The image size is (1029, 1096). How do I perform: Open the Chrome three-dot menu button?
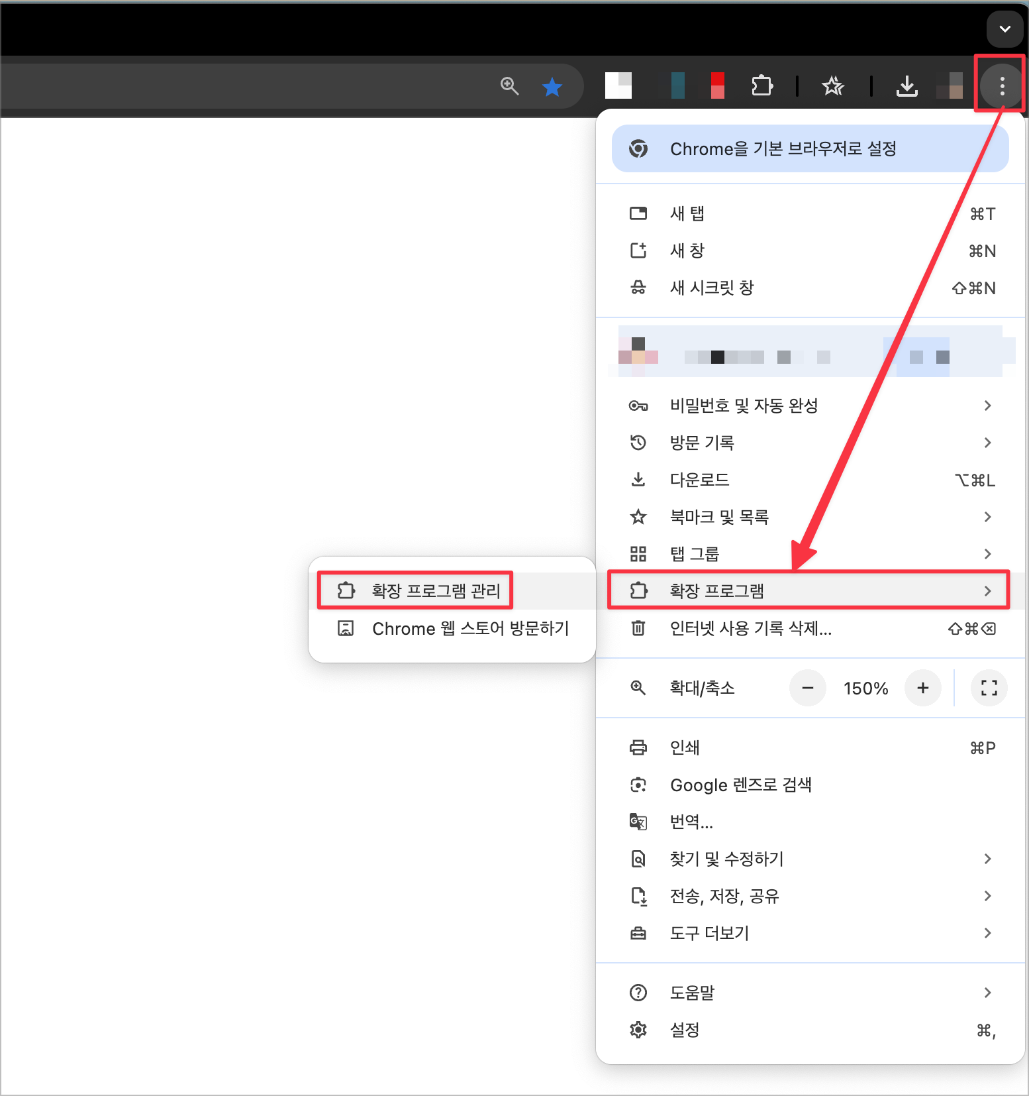(1002, 85)
